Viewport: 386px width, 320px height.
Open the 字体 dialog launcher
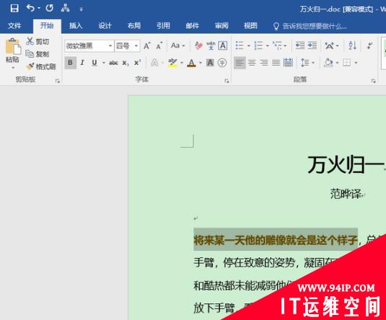click(227, 81)
